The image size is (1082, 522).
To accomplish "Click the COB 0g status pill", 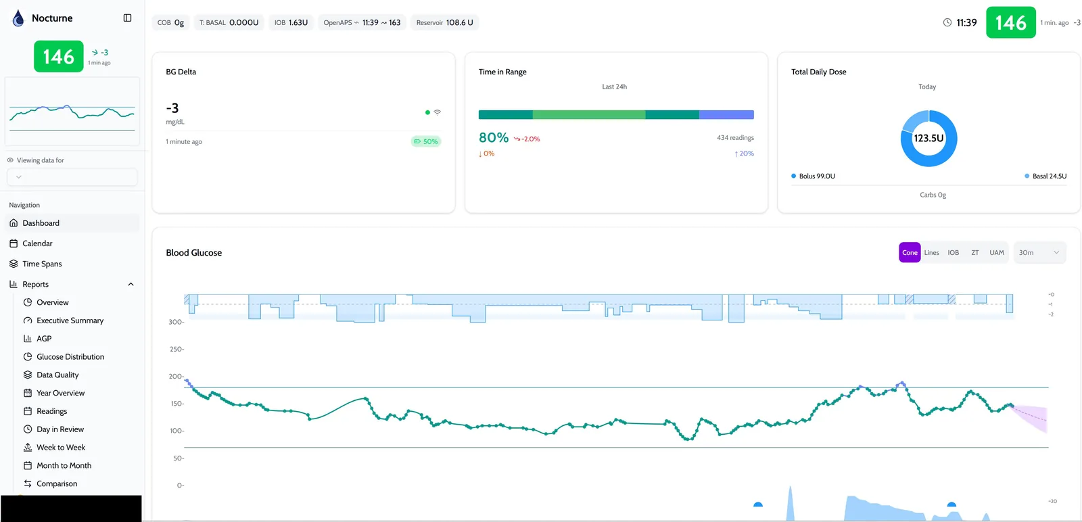I will [171, 22].
